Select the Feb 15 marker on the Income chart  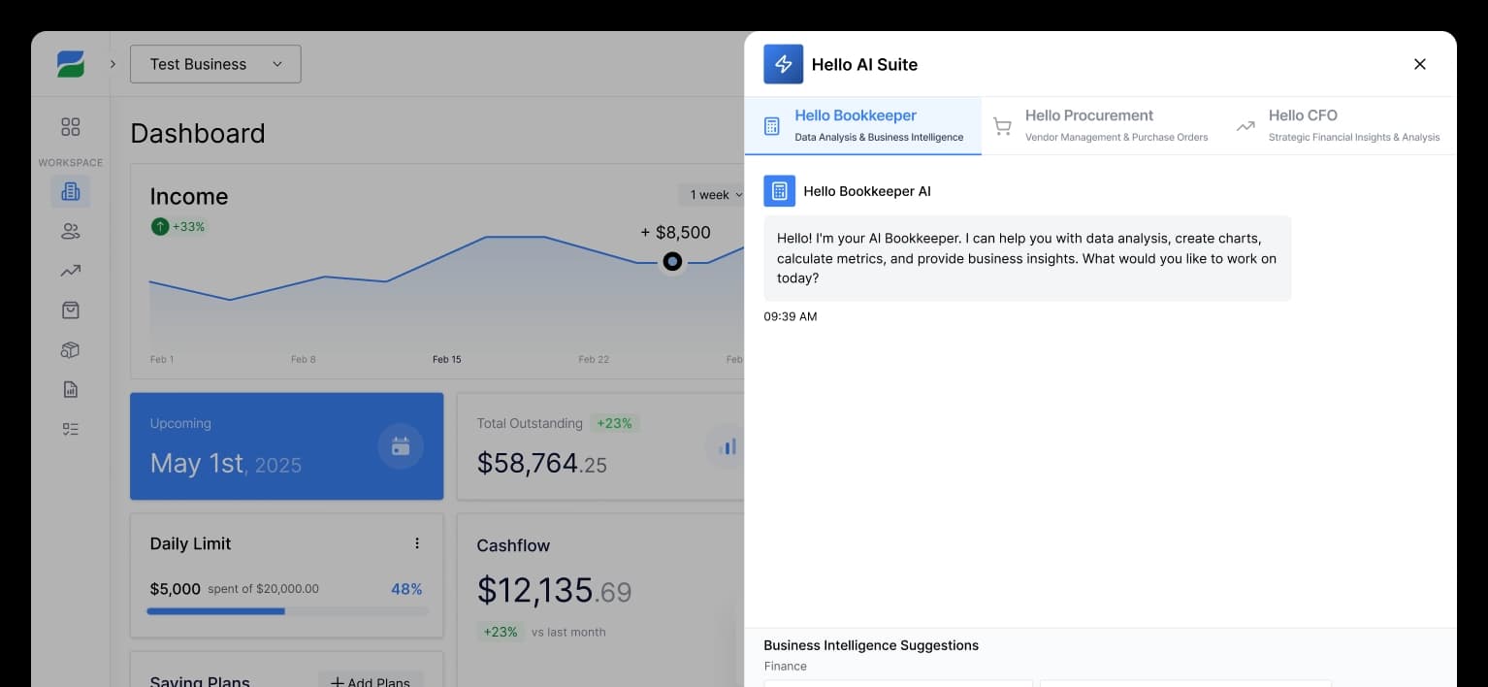point(671,261)
